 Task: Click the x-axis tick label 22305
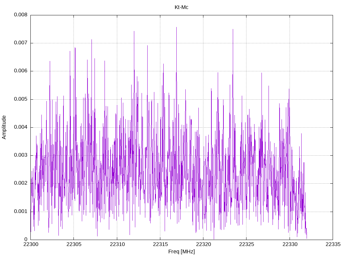tap(74, 244)
